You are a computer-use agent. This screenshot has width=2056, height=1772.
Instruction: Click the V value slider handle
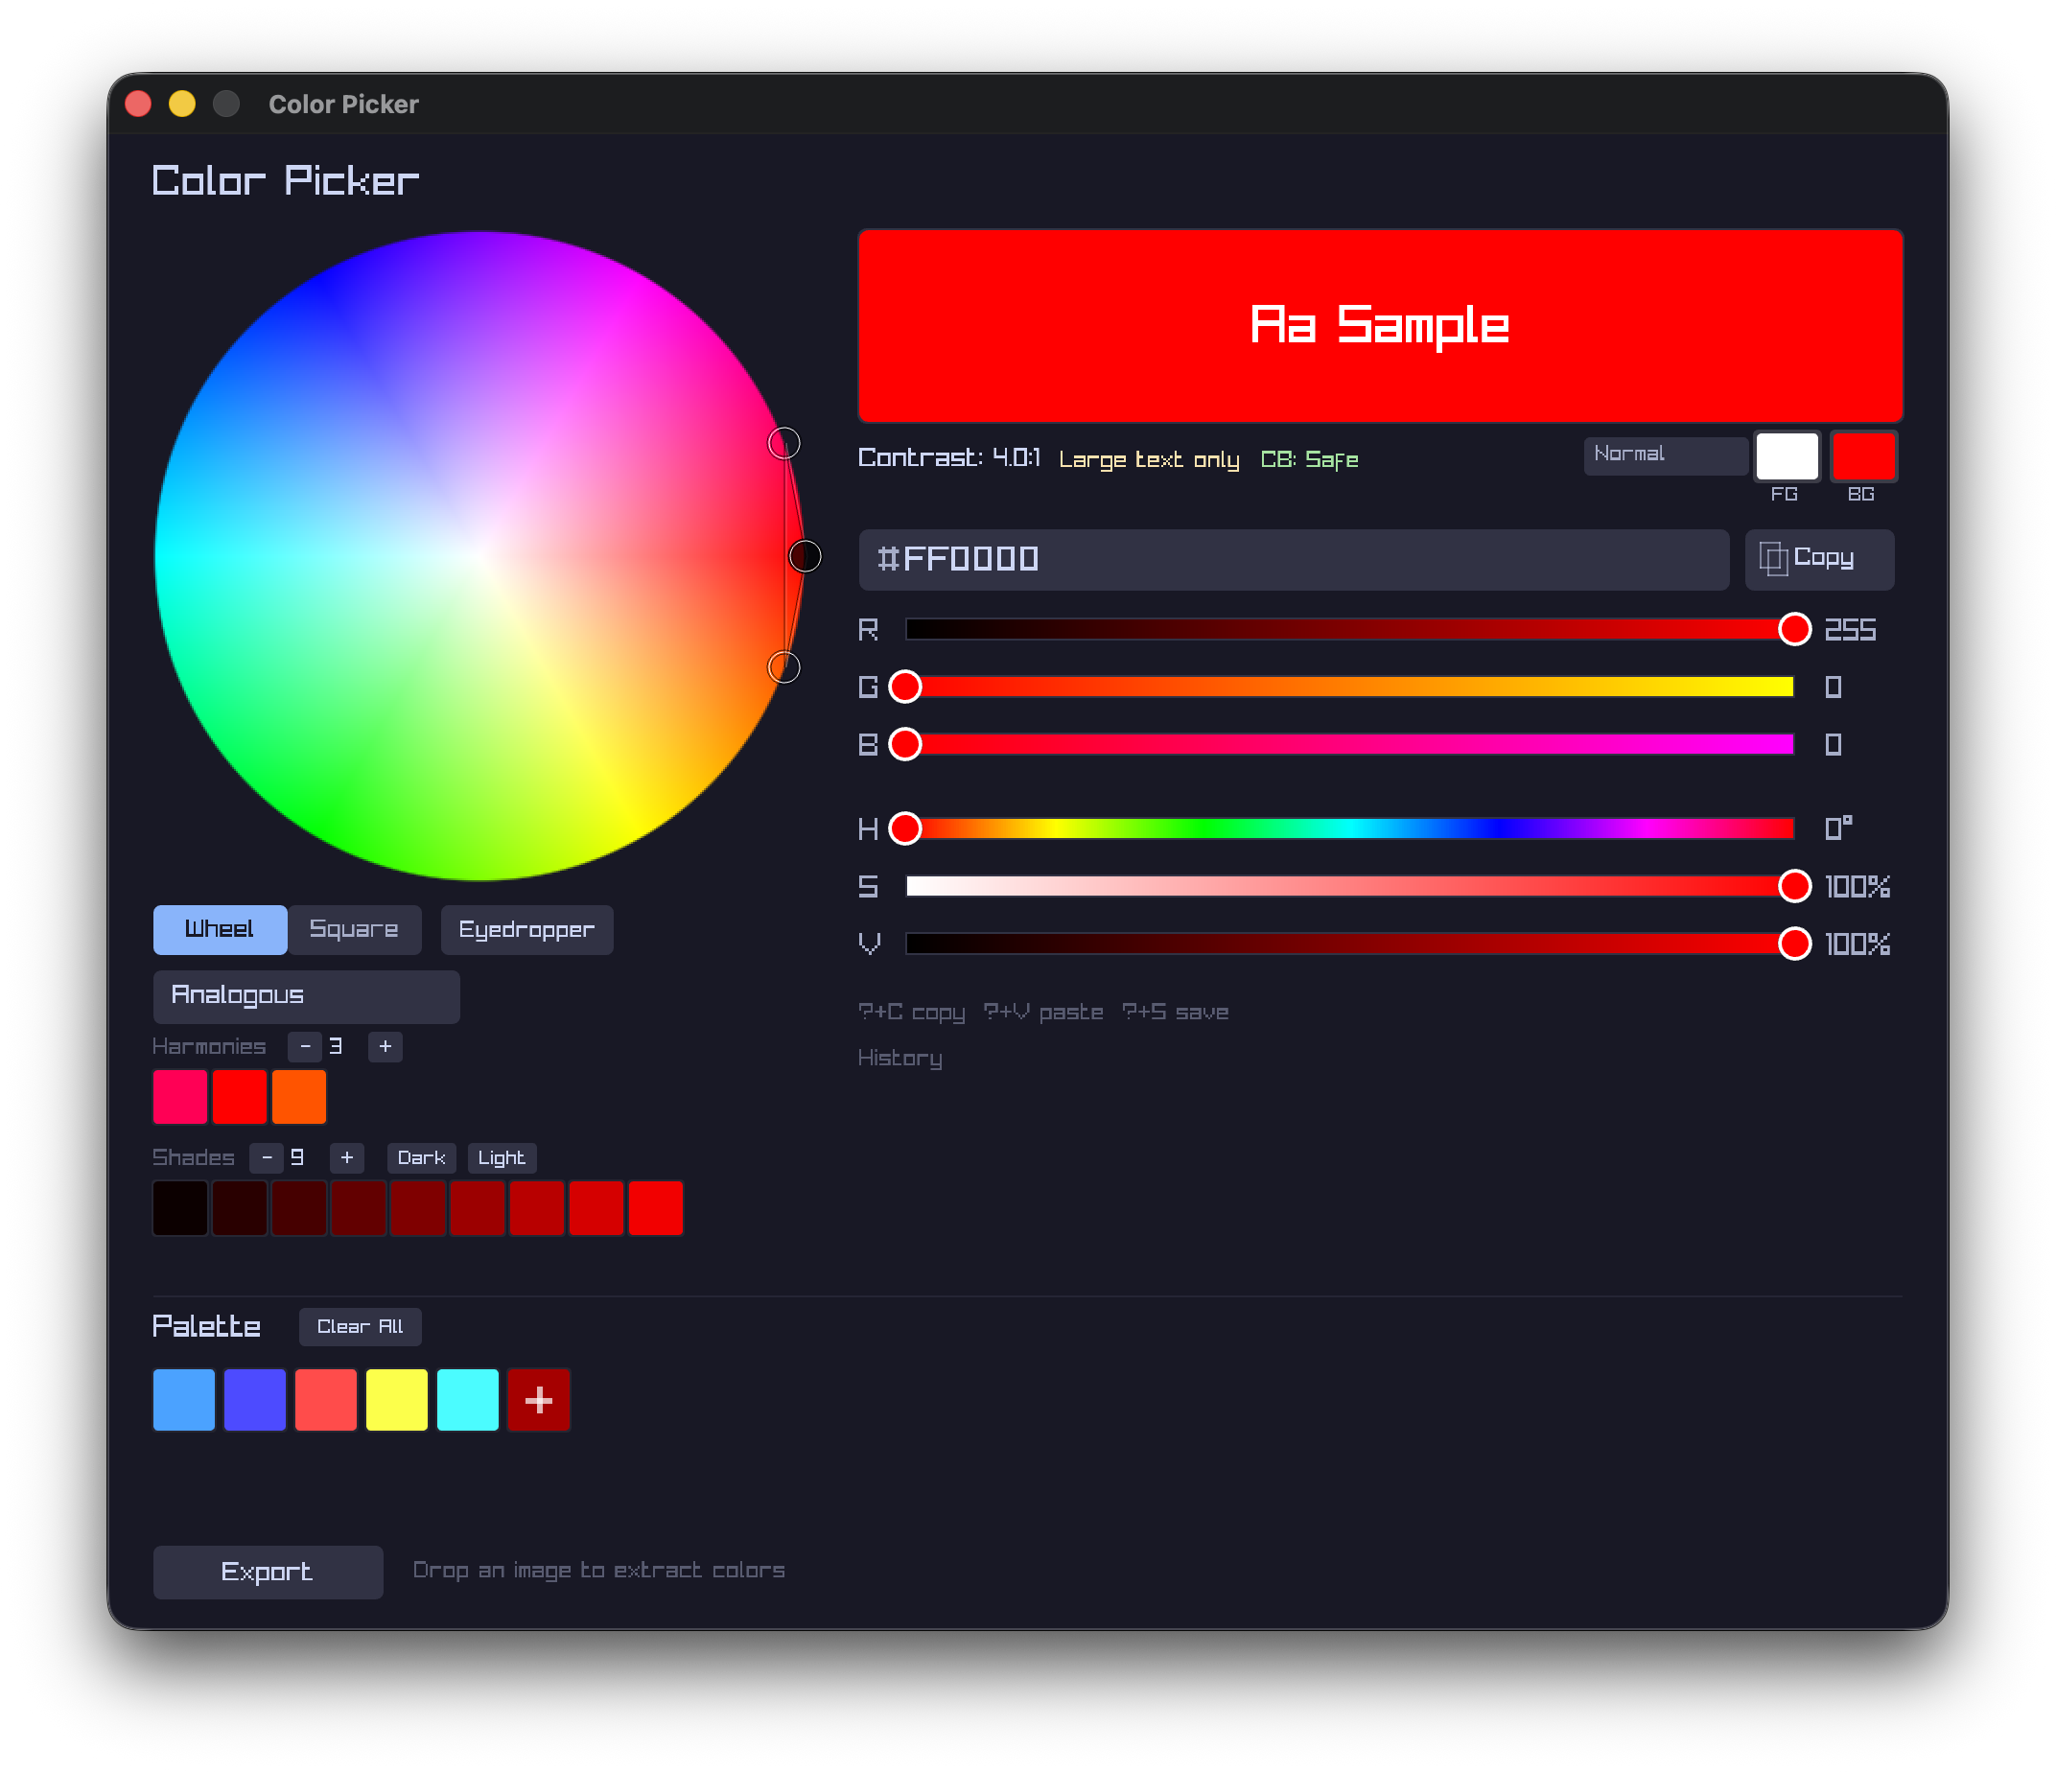click(1794, 944)
